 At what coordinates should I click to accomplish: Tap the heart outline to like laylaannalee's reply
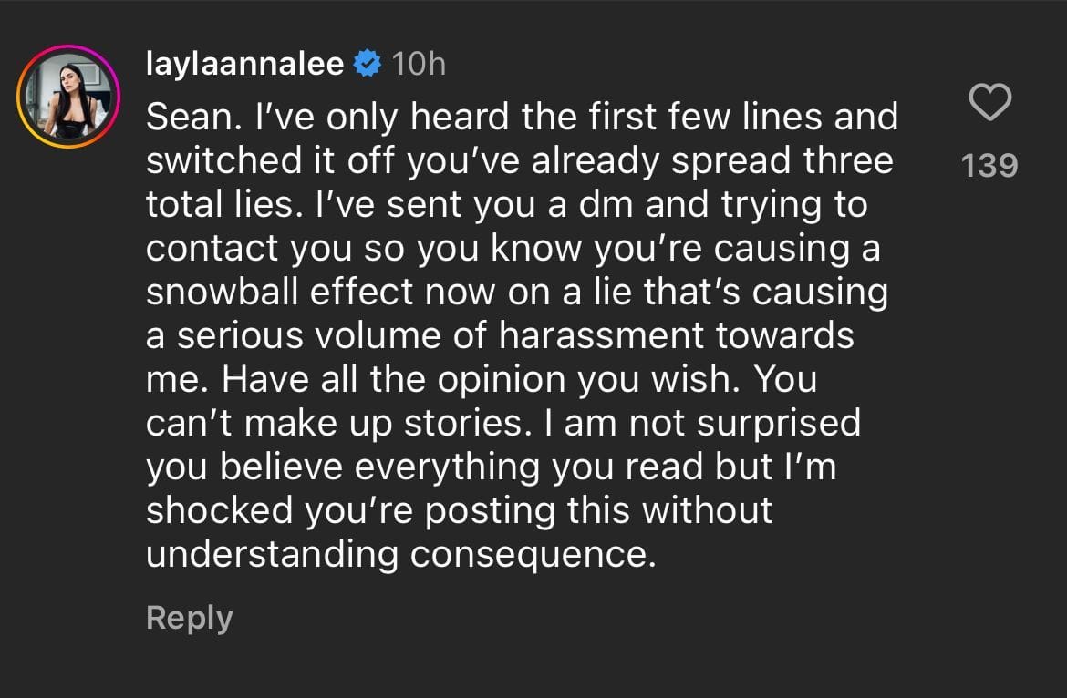[991, 103]
